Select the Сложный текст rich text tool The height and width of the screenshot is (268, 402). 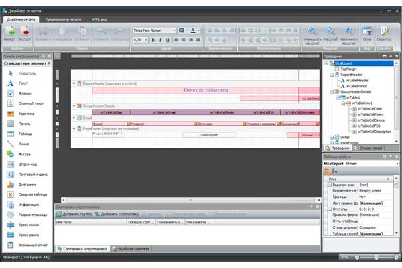pyautogui.click(x=31, y=104)
